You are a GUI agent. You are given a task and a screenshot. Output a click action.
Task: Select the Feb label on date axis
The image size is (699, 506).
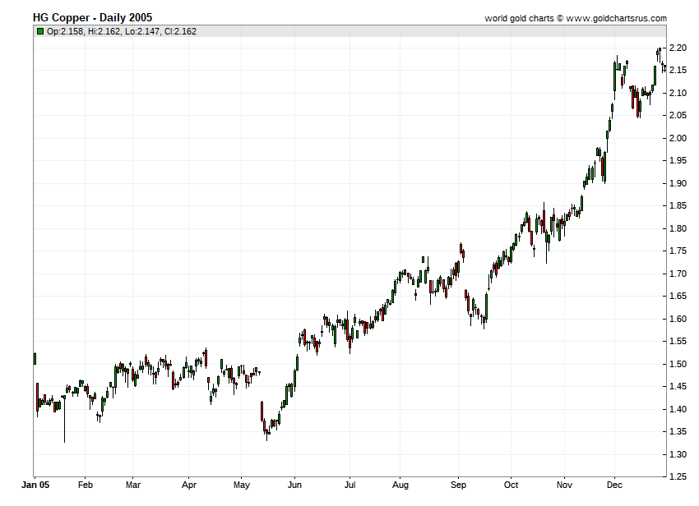coord(86,485)
